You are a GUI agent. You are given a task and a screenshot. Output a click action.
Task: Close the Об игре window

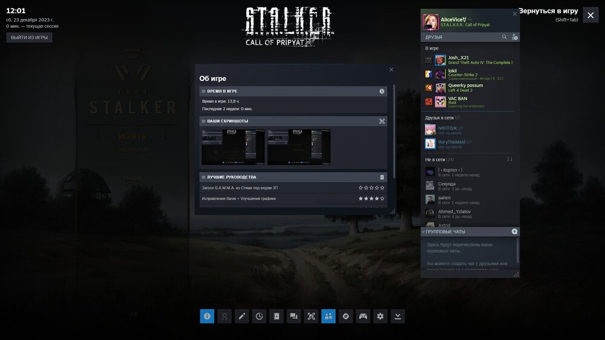(391, 70)
